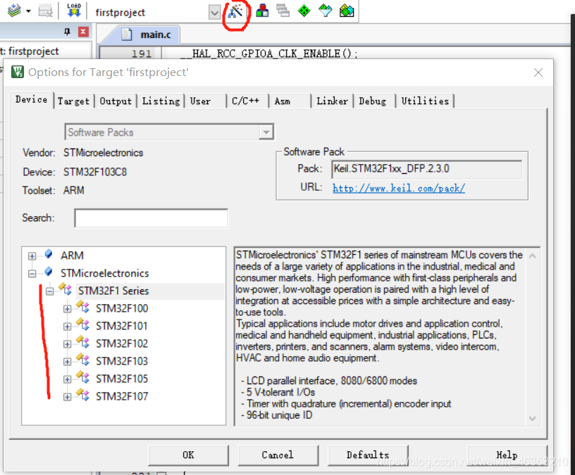The height and width of the screenshot is (475, 575).
Task: Open the firstproject target dropdown arrow
Action: pyautogui.click(x=214, y=13)
